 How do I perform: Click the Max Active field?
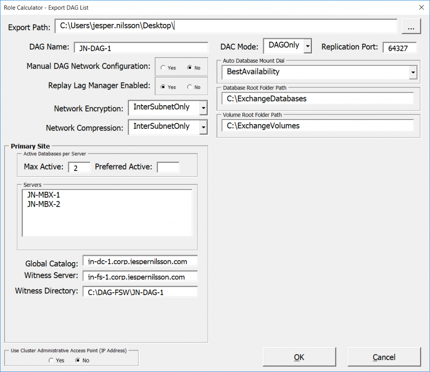coord(79,167)
